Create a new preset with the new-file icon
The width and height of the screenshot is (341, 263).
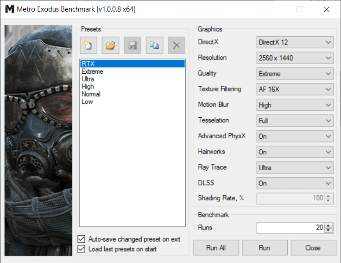88,45
